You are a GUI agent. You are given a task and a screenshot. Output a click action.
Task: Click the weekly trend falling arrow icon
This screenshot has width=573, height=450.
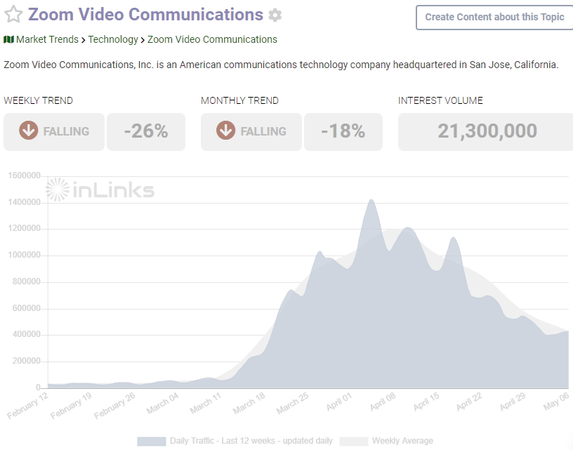29,131
